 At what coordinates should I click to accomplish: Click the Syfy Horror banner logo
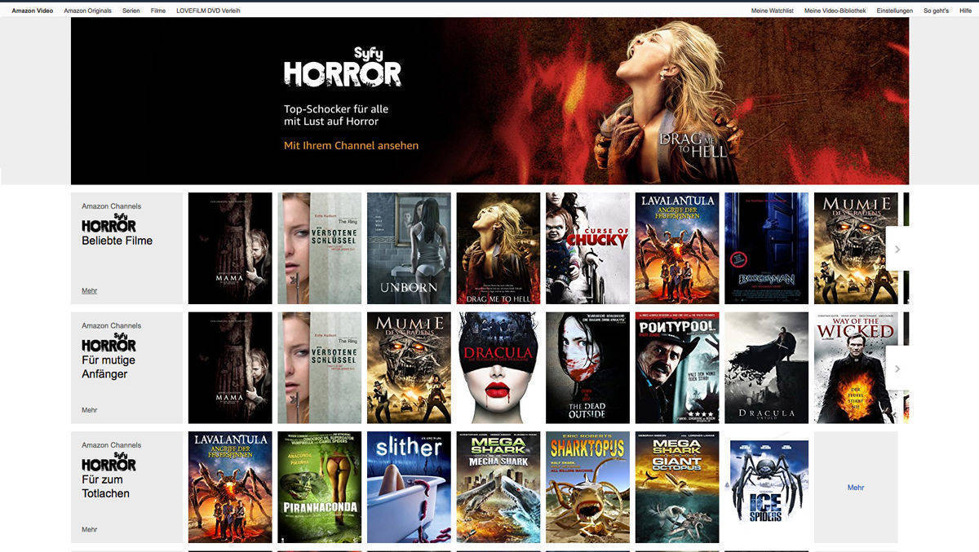(x=342, y=67)
